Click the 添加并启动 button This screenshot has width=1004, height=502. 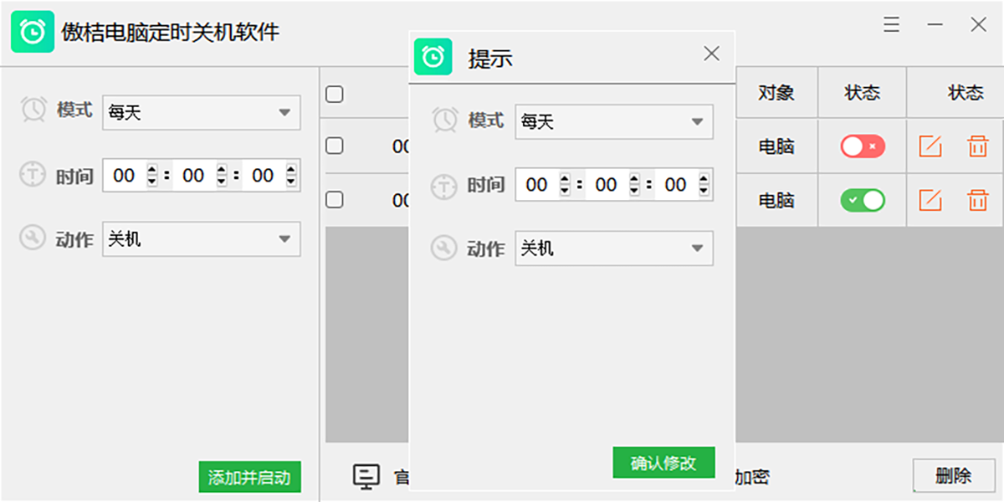248,477
